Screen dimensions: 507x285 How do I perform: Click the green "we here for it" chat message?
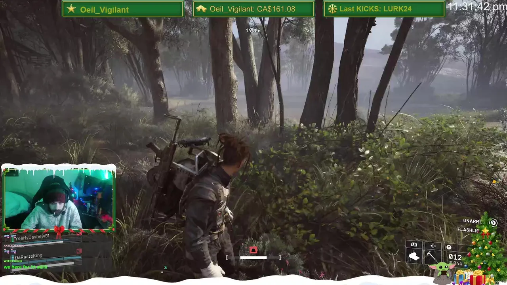[x=26, y=267]
